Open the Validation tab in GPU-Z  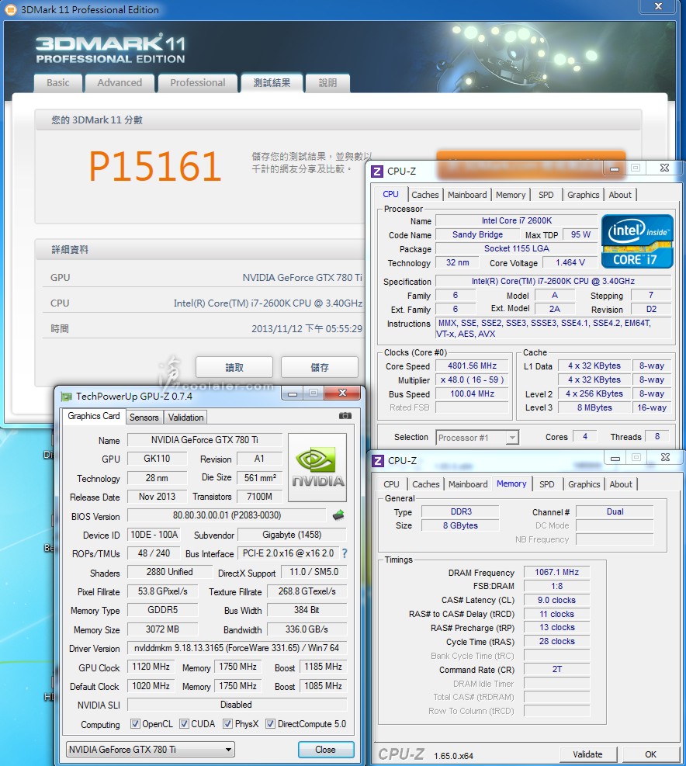(x=185, y=418)
